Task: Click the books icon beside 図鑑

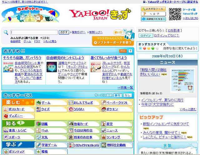Action: click(x=38, y=124)
